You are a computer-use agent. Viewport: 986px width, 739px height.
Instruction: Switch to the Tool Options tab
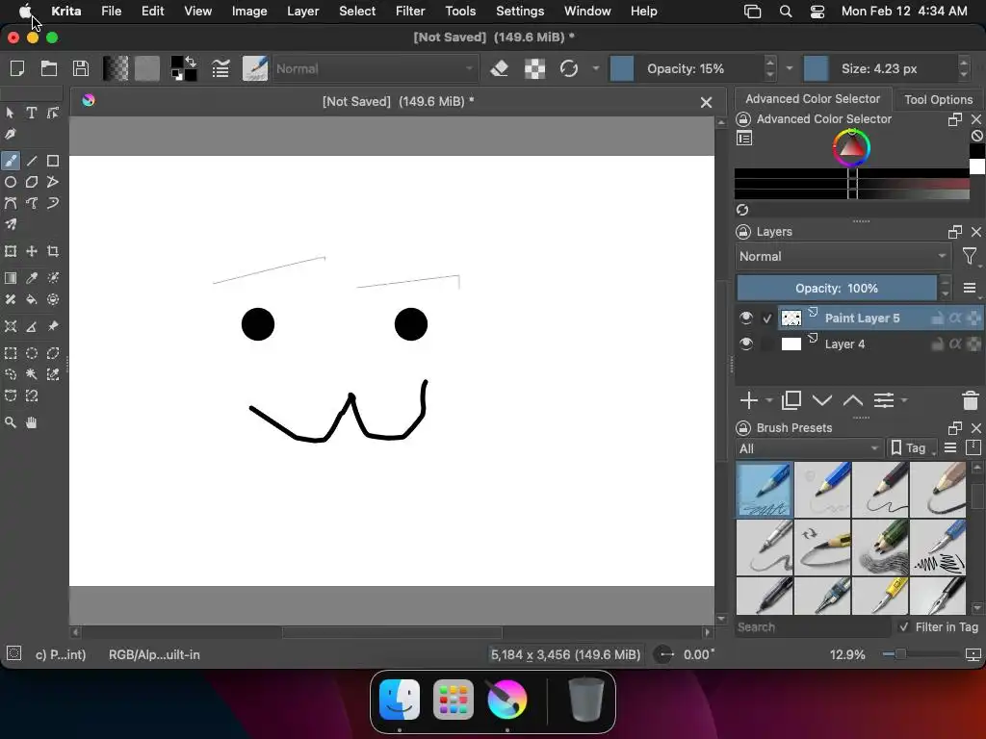pos(938,99)
